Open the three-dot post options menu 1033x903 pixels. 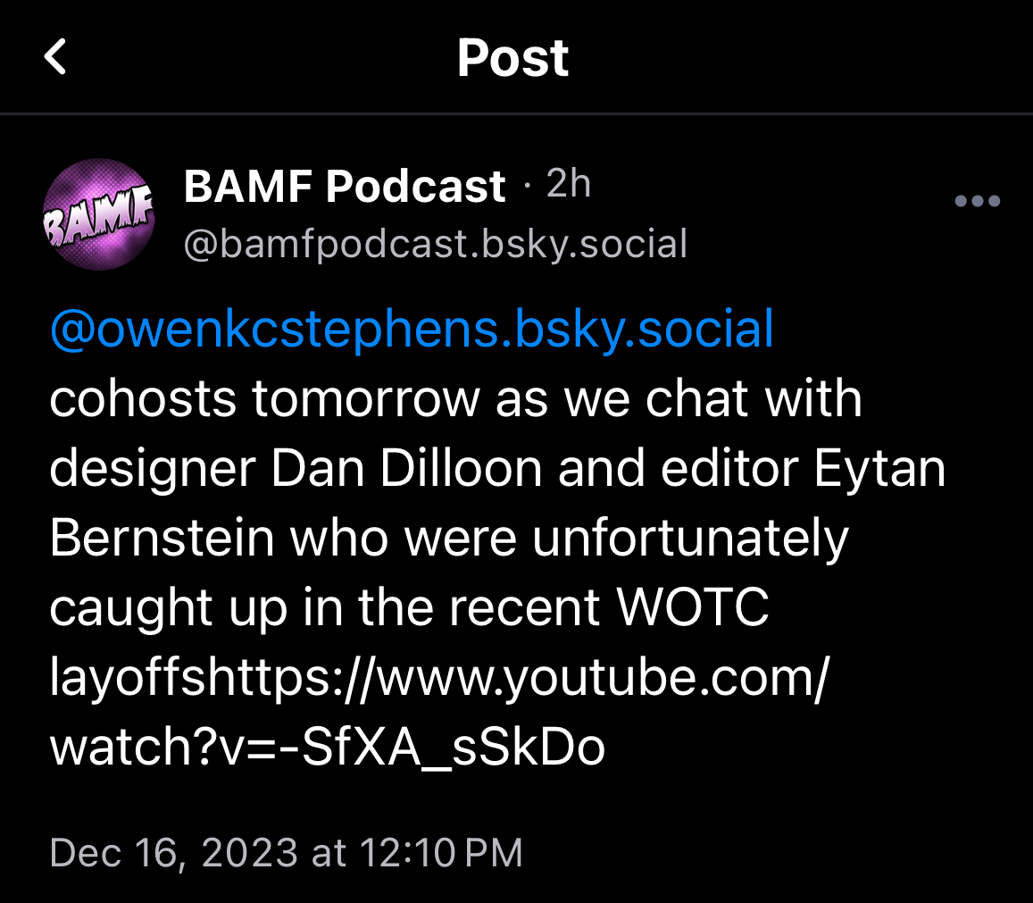pyautogui.click(x=977, y=201)
